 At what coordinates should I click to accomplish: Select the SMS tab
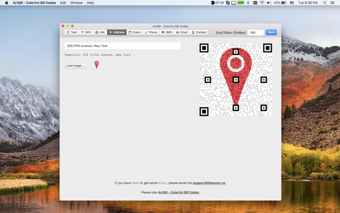(x=167, y=32)
